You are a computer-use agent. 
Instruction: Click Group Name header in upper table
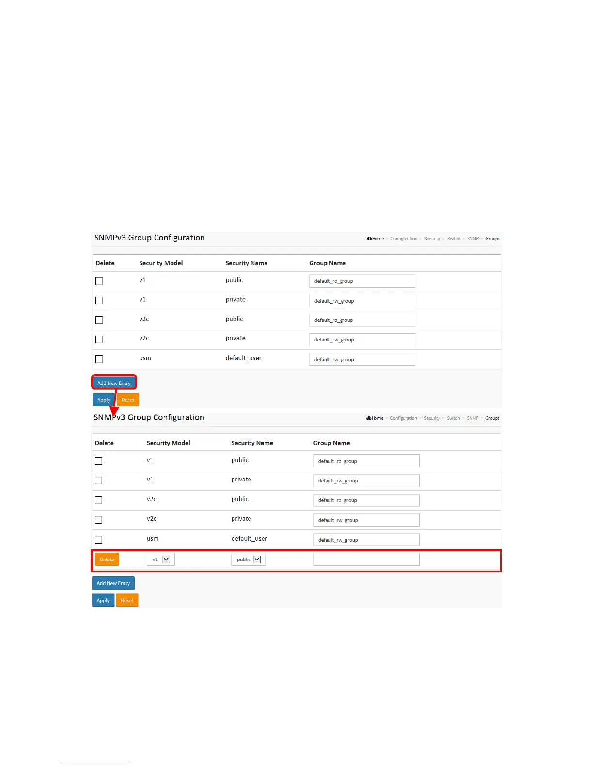coord(328,263)
